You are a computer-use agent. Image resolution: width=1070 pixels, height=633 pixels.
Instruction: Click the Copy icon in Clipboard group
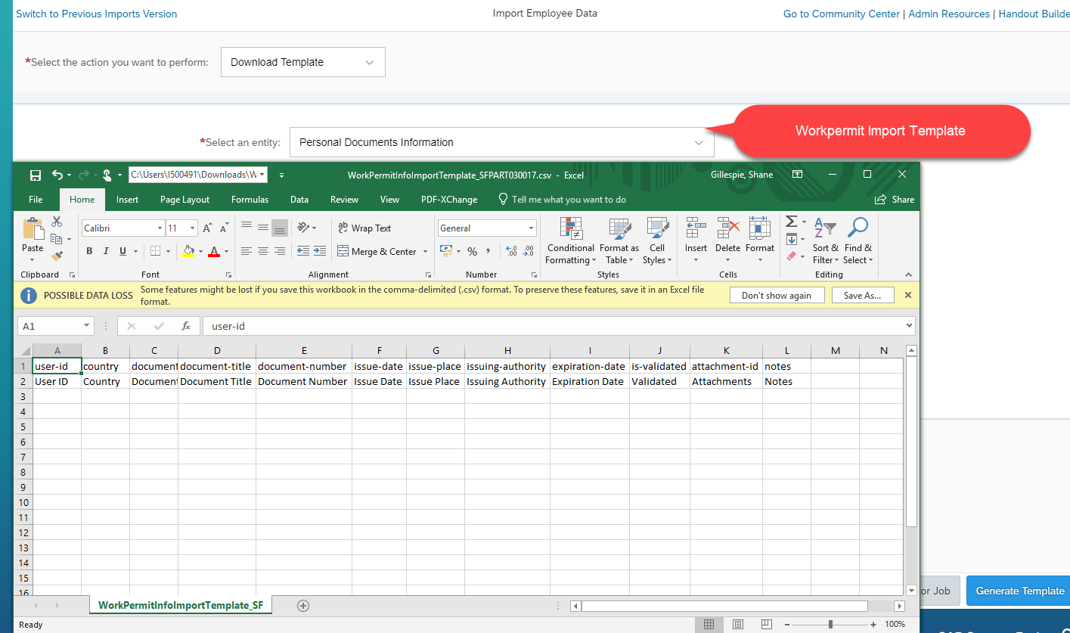coord(56,239)
